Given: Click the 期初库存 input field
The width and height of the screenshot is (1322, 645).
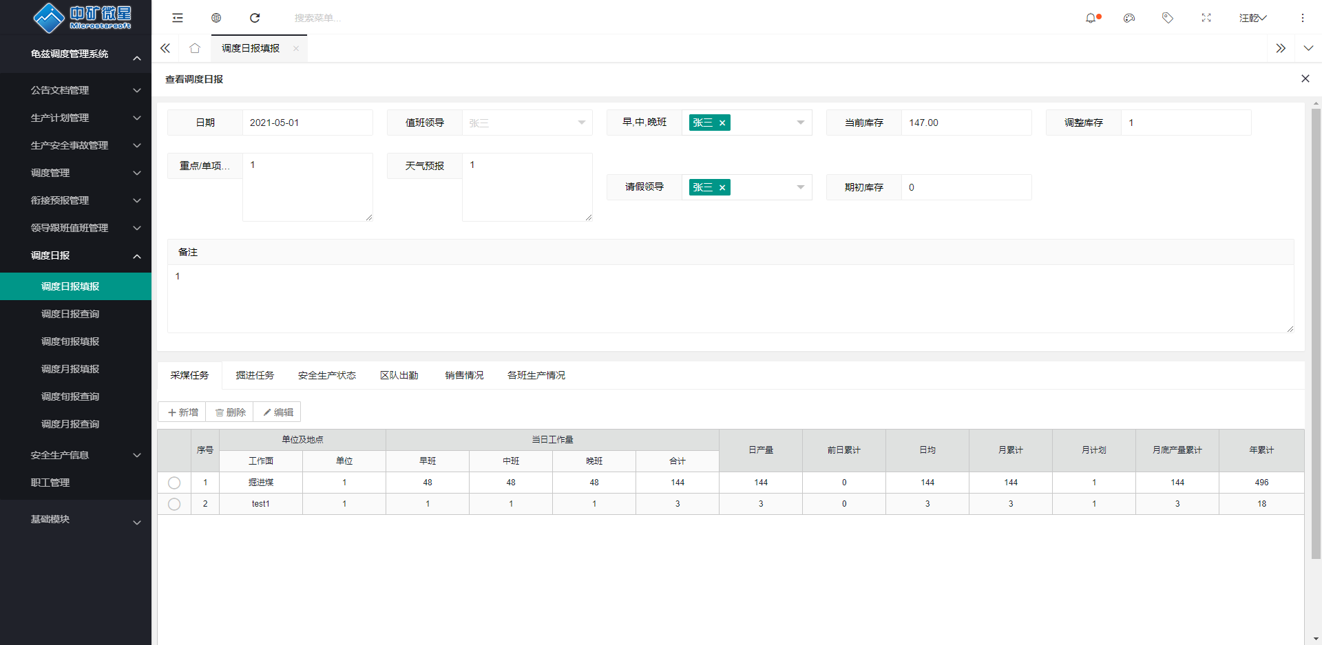Looking at the screenshot, I should (x=967, y=187).
